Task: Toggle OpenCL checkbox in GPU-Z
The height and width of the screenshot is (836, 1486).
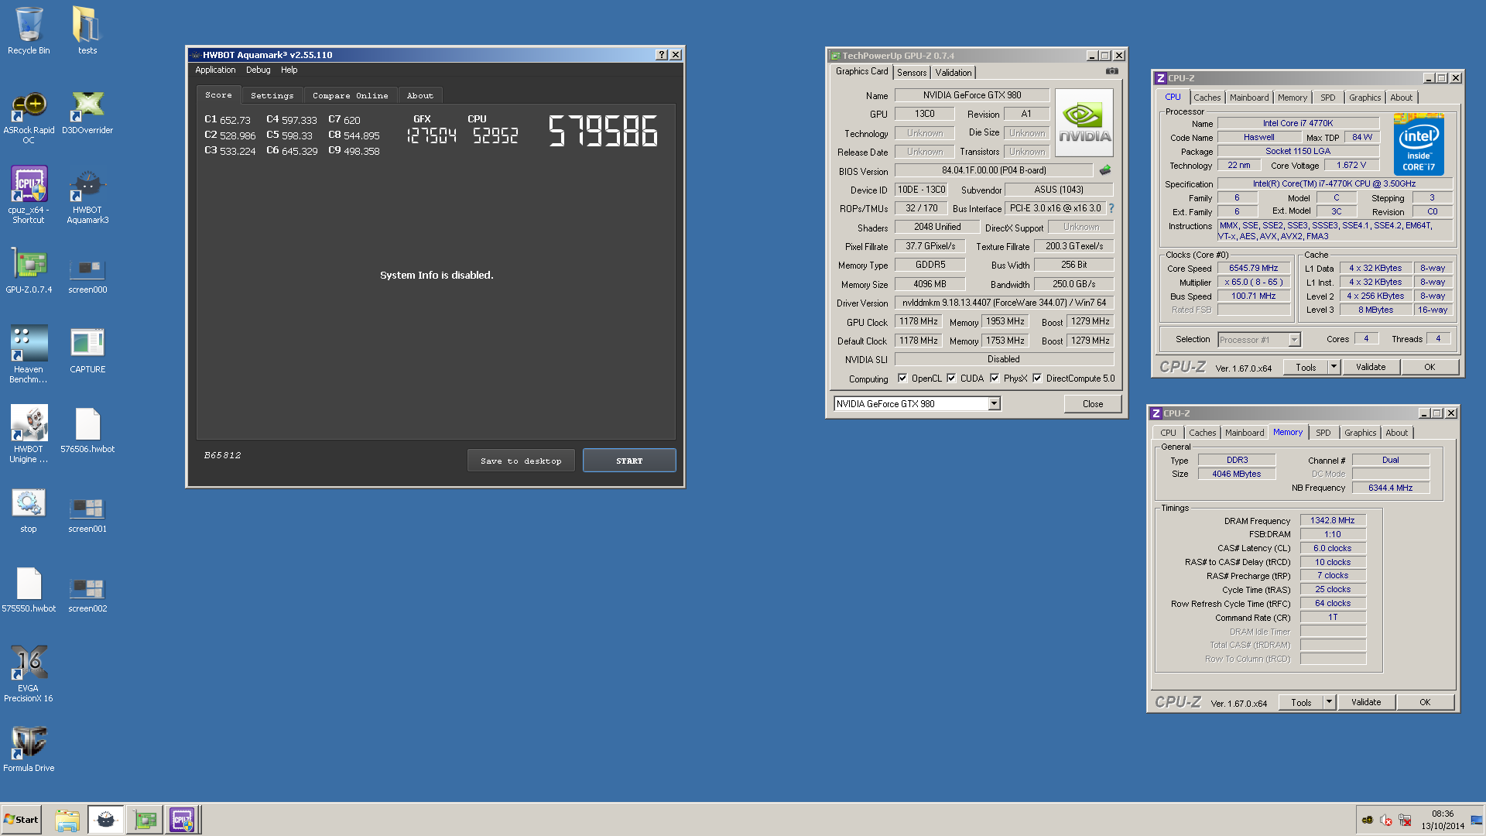Action: pyautogui.click(x=902, y=379)
